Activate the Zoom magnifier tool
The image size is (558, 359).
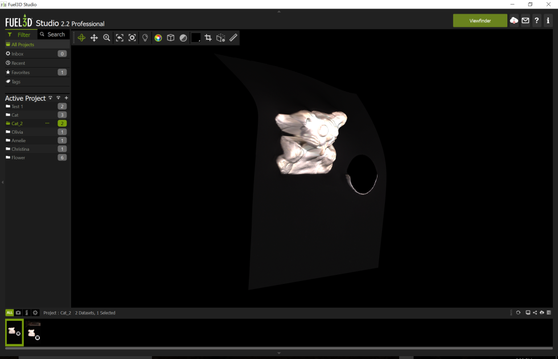coord(106,38)
